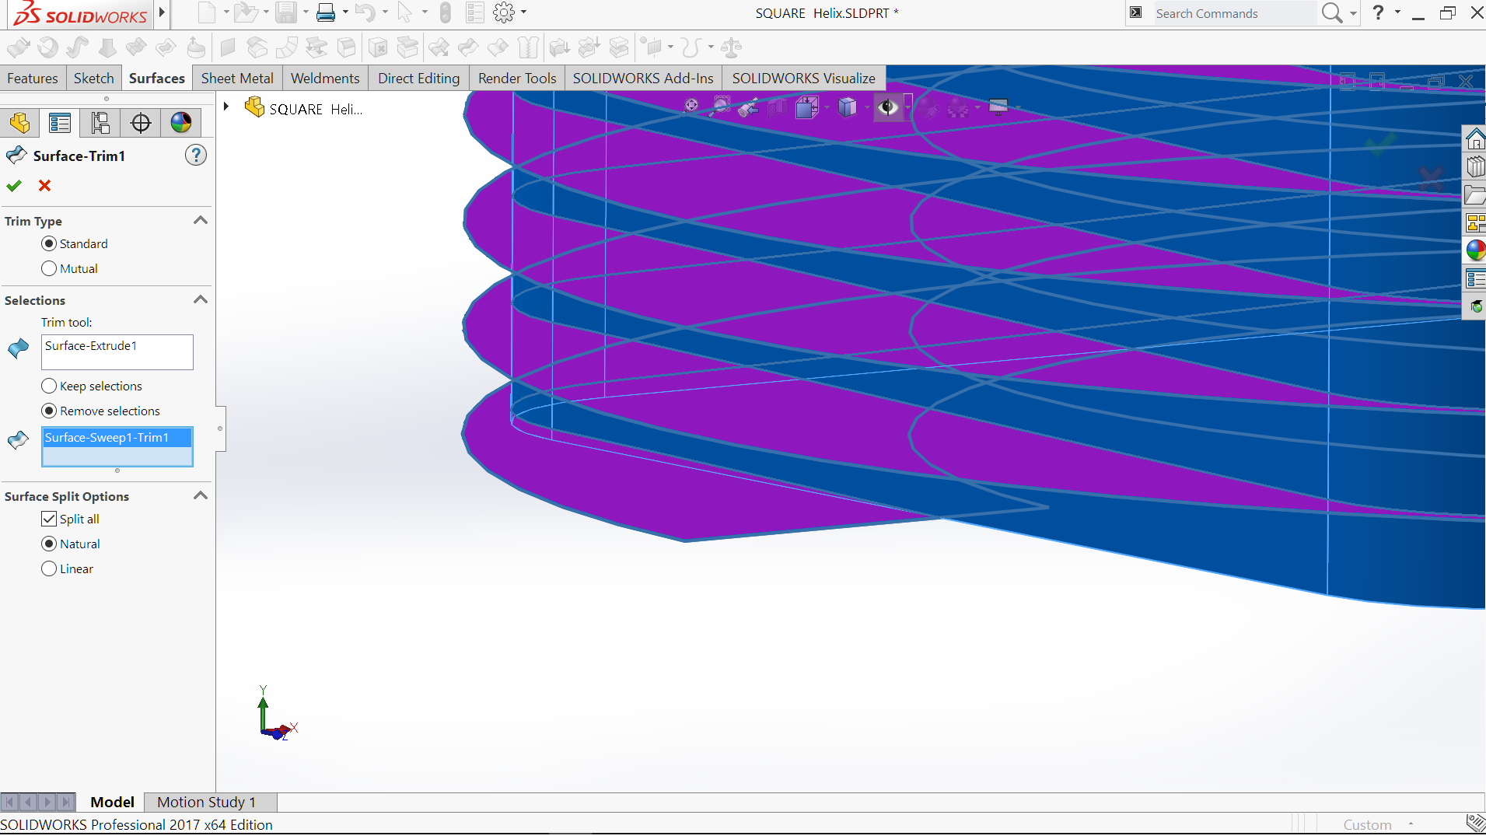Cancel the trim with the red X
This screenshot has height=836, width=1486.
click(x=44, y=185)
